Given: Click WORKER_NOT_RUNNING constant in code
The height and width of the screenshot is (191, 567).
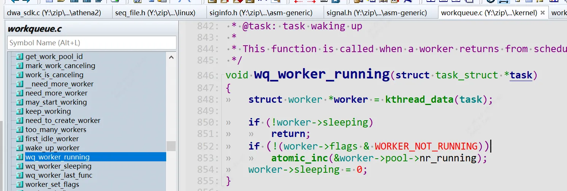Looking at the screenshot, I should (x=426, y=146).
